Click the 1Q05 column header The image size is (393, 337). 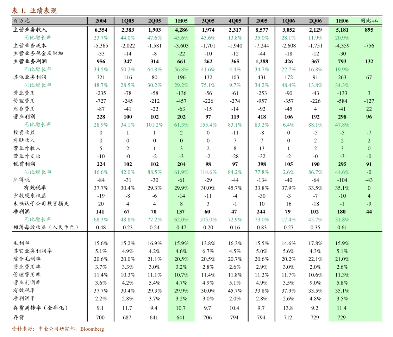tap(127, 21)
